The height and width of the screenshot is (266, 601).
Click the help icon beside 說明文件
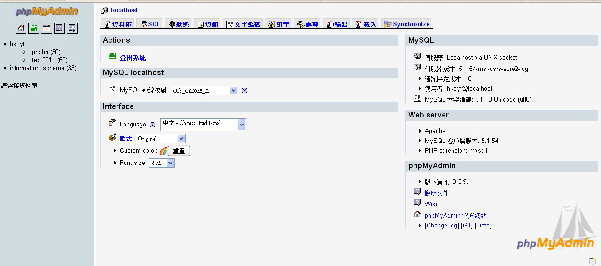click(417, 192)
